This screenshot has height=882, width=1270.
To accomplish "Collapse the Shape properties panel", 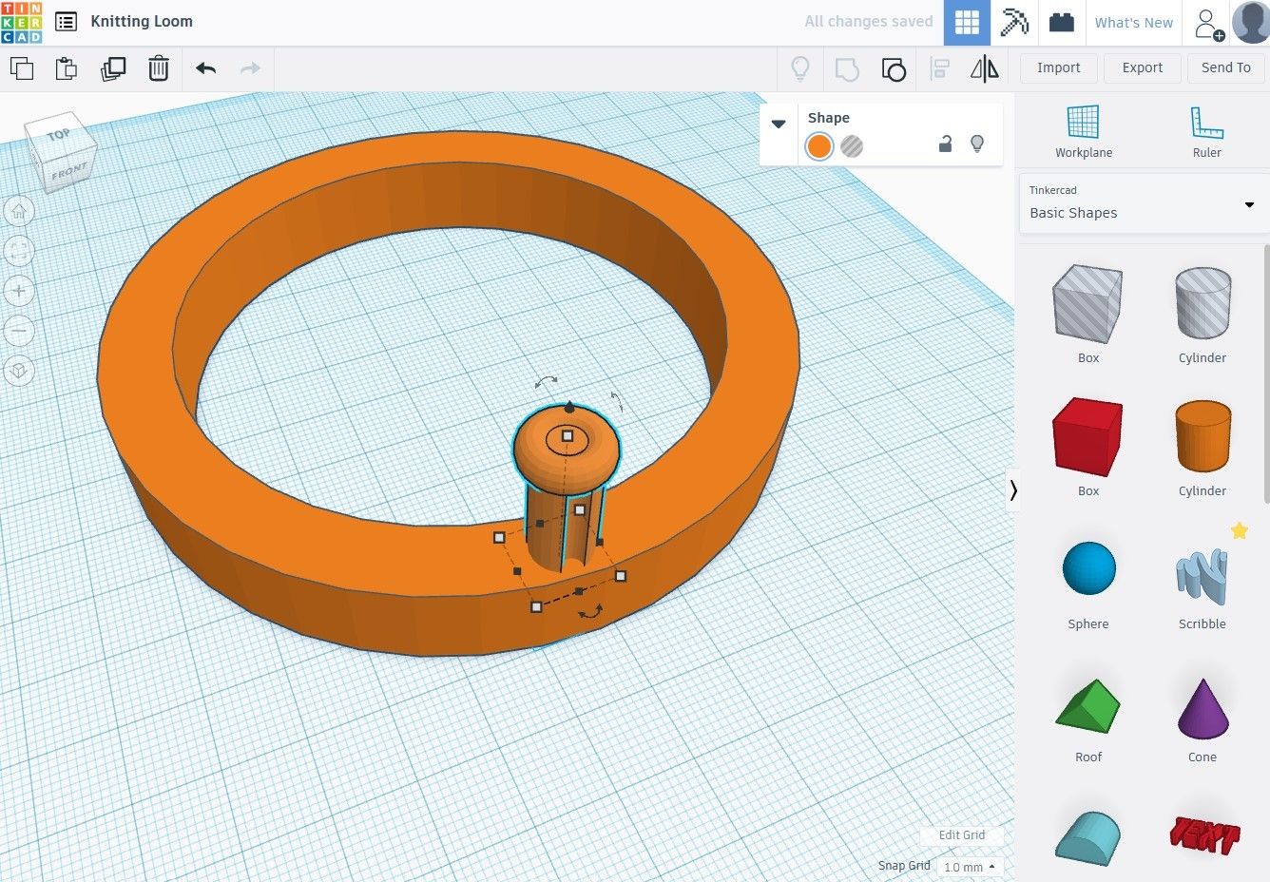I will point(779,125).
